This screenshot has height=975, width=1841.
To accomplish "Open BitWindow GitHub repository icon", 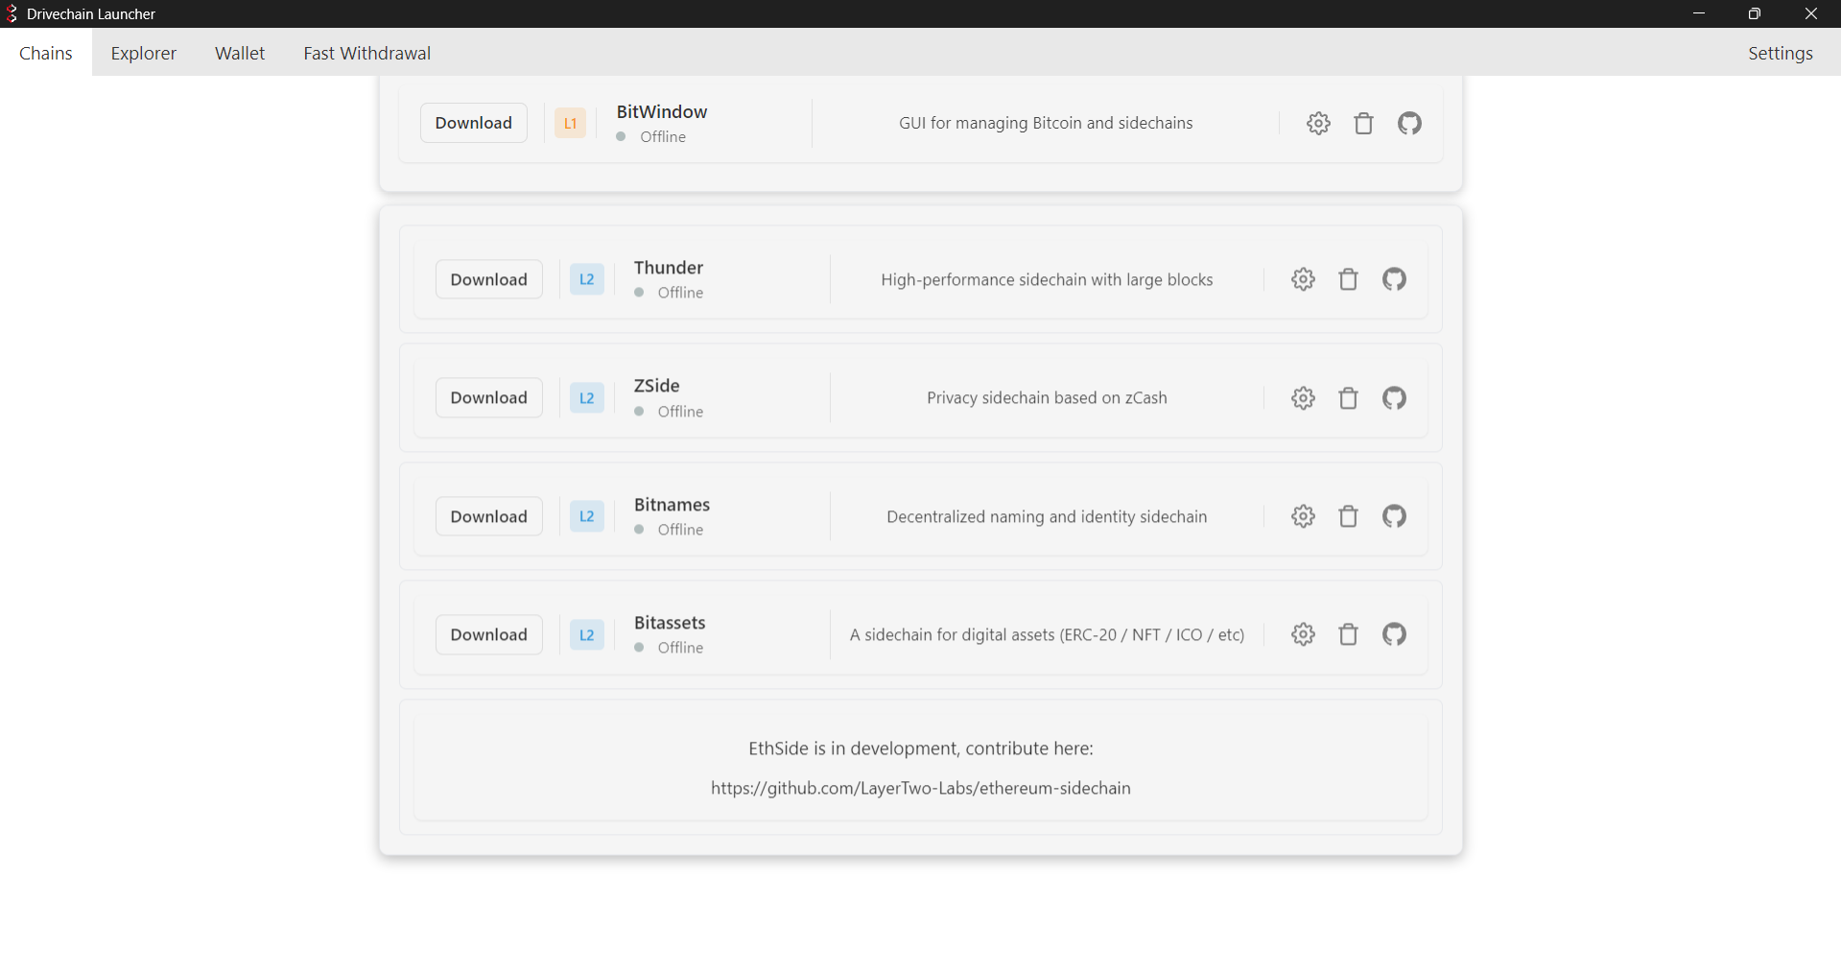I will click(x=1409, y=123).
